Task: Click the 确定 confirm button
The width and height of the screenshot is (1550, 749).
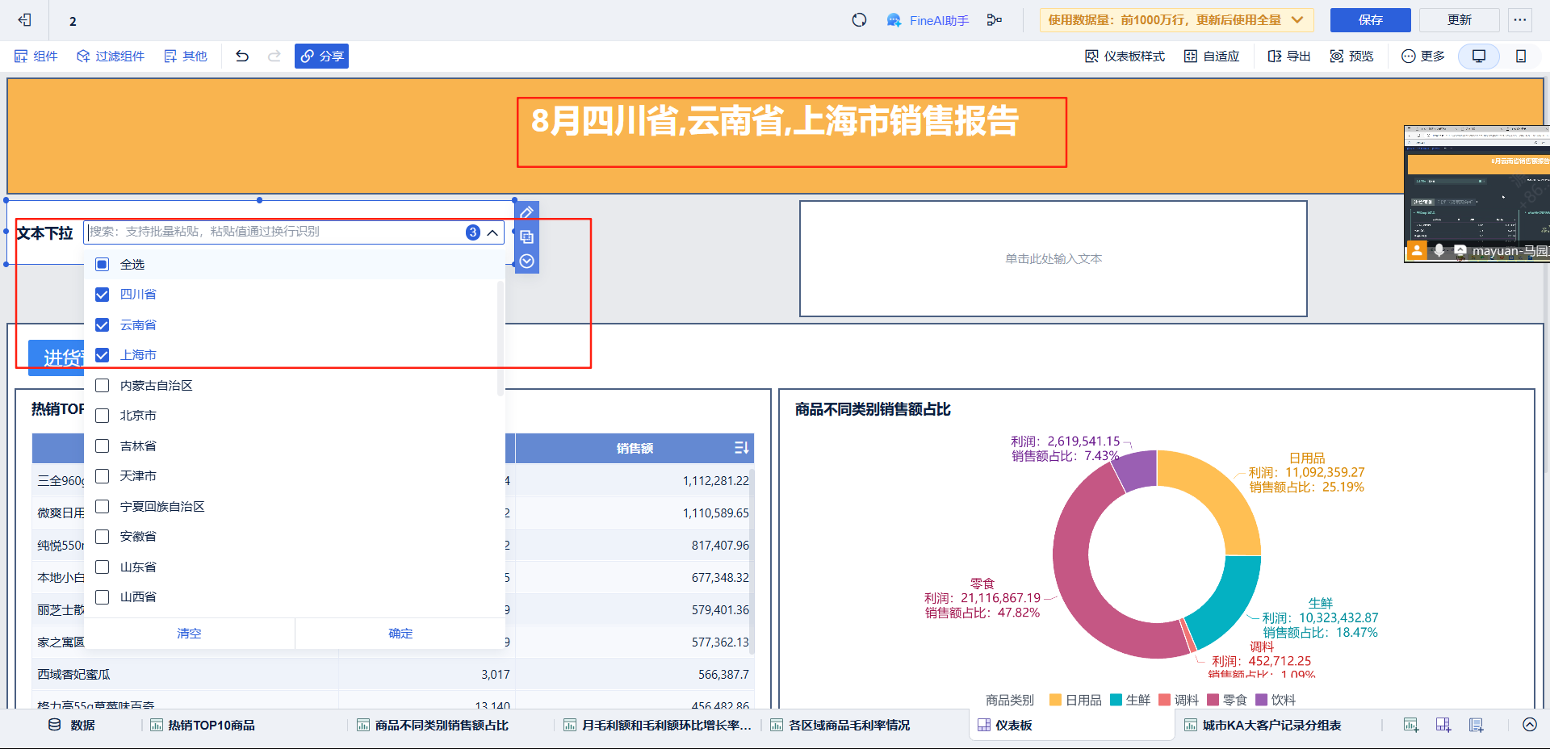Action: point(400,634)
